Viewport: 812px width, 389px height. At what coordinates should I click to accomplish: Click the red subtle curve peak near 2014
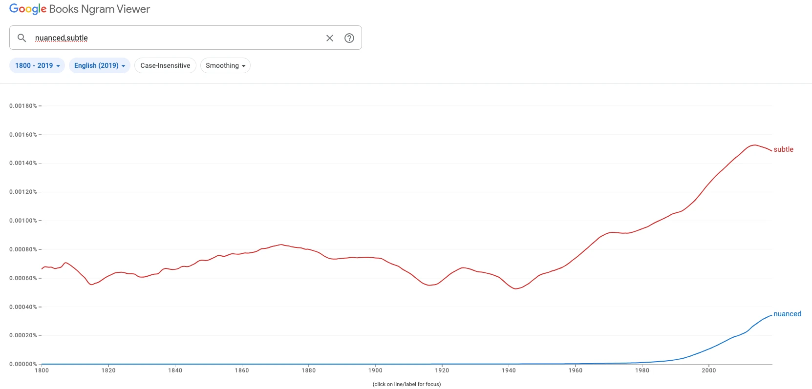pyautogui.click(x=754, y=145)
